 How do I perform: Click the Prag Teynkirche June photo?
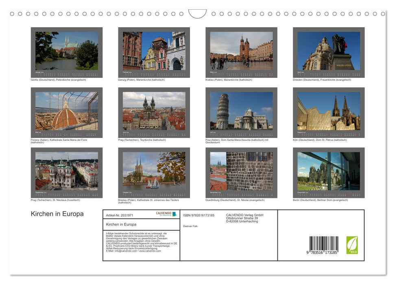point(154,112)
